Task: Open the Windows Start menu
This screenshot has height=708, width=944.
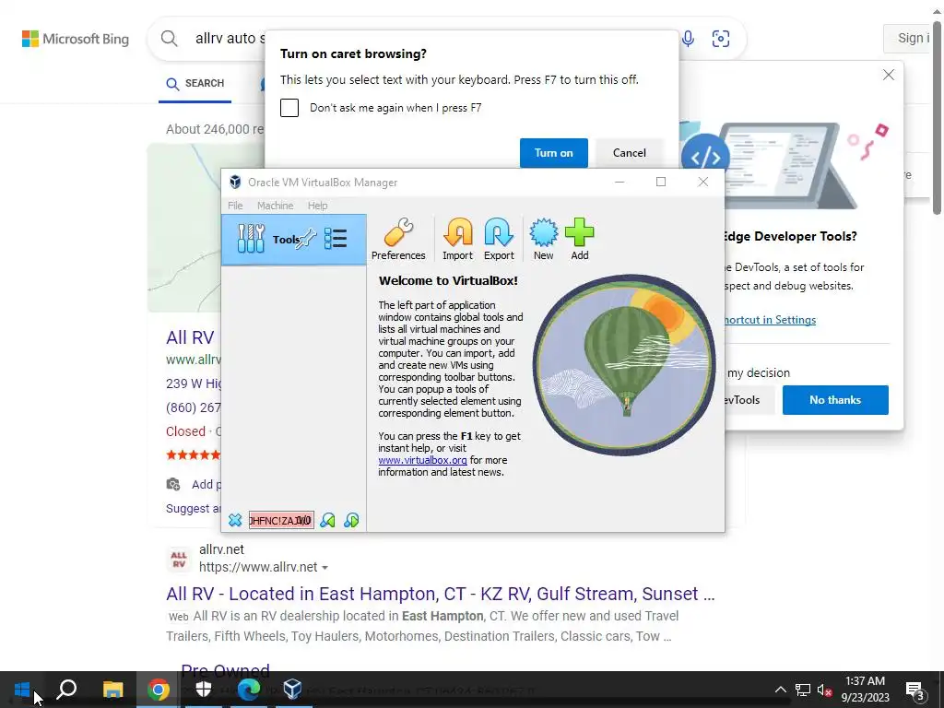Action: tap(22, 690)
